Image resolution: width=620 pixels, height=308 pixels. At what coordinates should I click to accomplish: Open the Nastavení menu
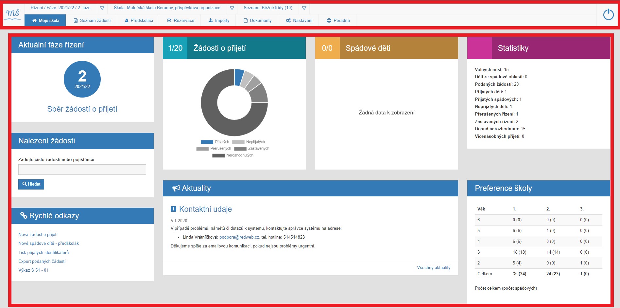click(299, 20)
